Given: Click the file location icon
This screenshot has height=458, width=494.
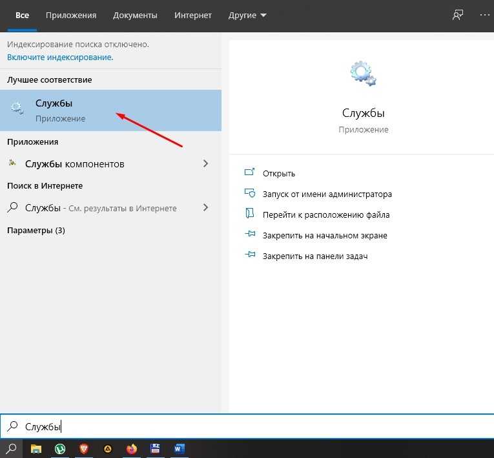Looking at the screenshot, I should click(x=249, y=213).
